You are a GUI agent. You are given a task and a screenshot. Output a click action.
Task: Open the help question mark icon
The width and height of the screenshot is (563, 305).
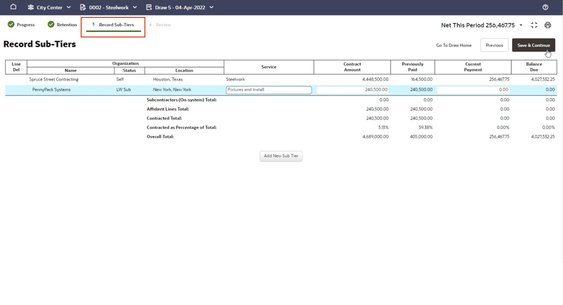tap(545, 7)
